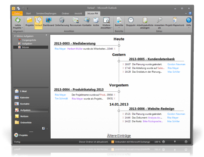Click zoom out minus button
The width and height of the screenshot is (204, 157).
[164, 142]
